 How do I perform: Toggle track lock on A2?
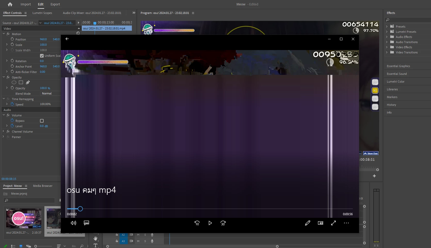coord(117,235)
